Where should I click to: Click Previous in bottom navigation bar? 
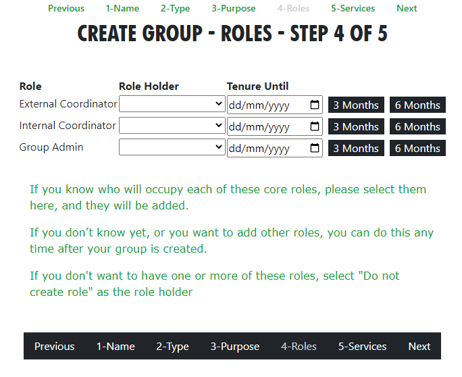pyautogui.click(x=55, y=346)
